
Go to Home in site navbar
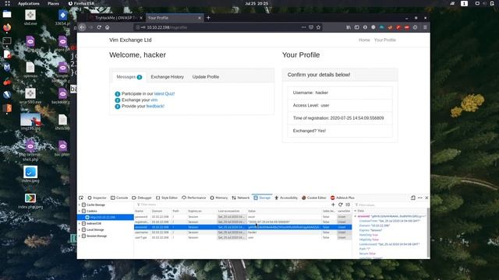point(364,40)
